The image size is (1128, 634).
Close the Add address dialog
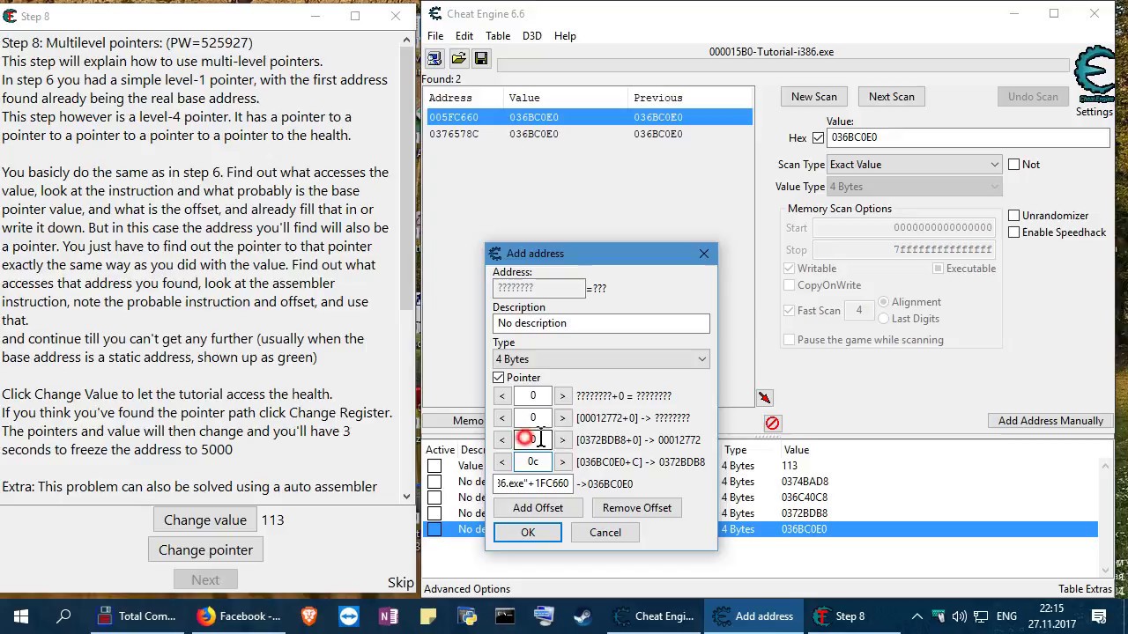pyautogui.click(x=703, y=254)
